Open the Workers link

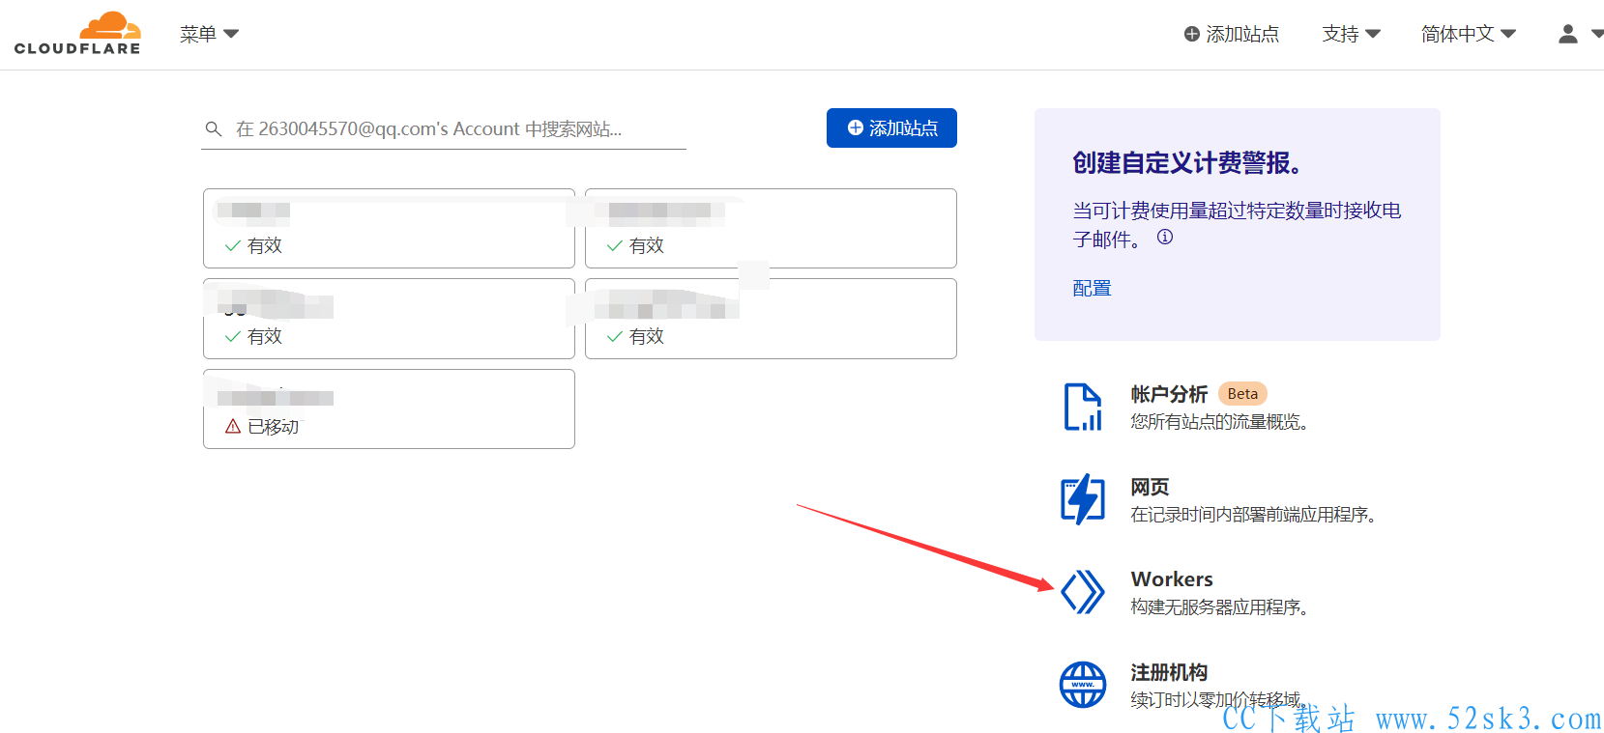coord(1172,579)
